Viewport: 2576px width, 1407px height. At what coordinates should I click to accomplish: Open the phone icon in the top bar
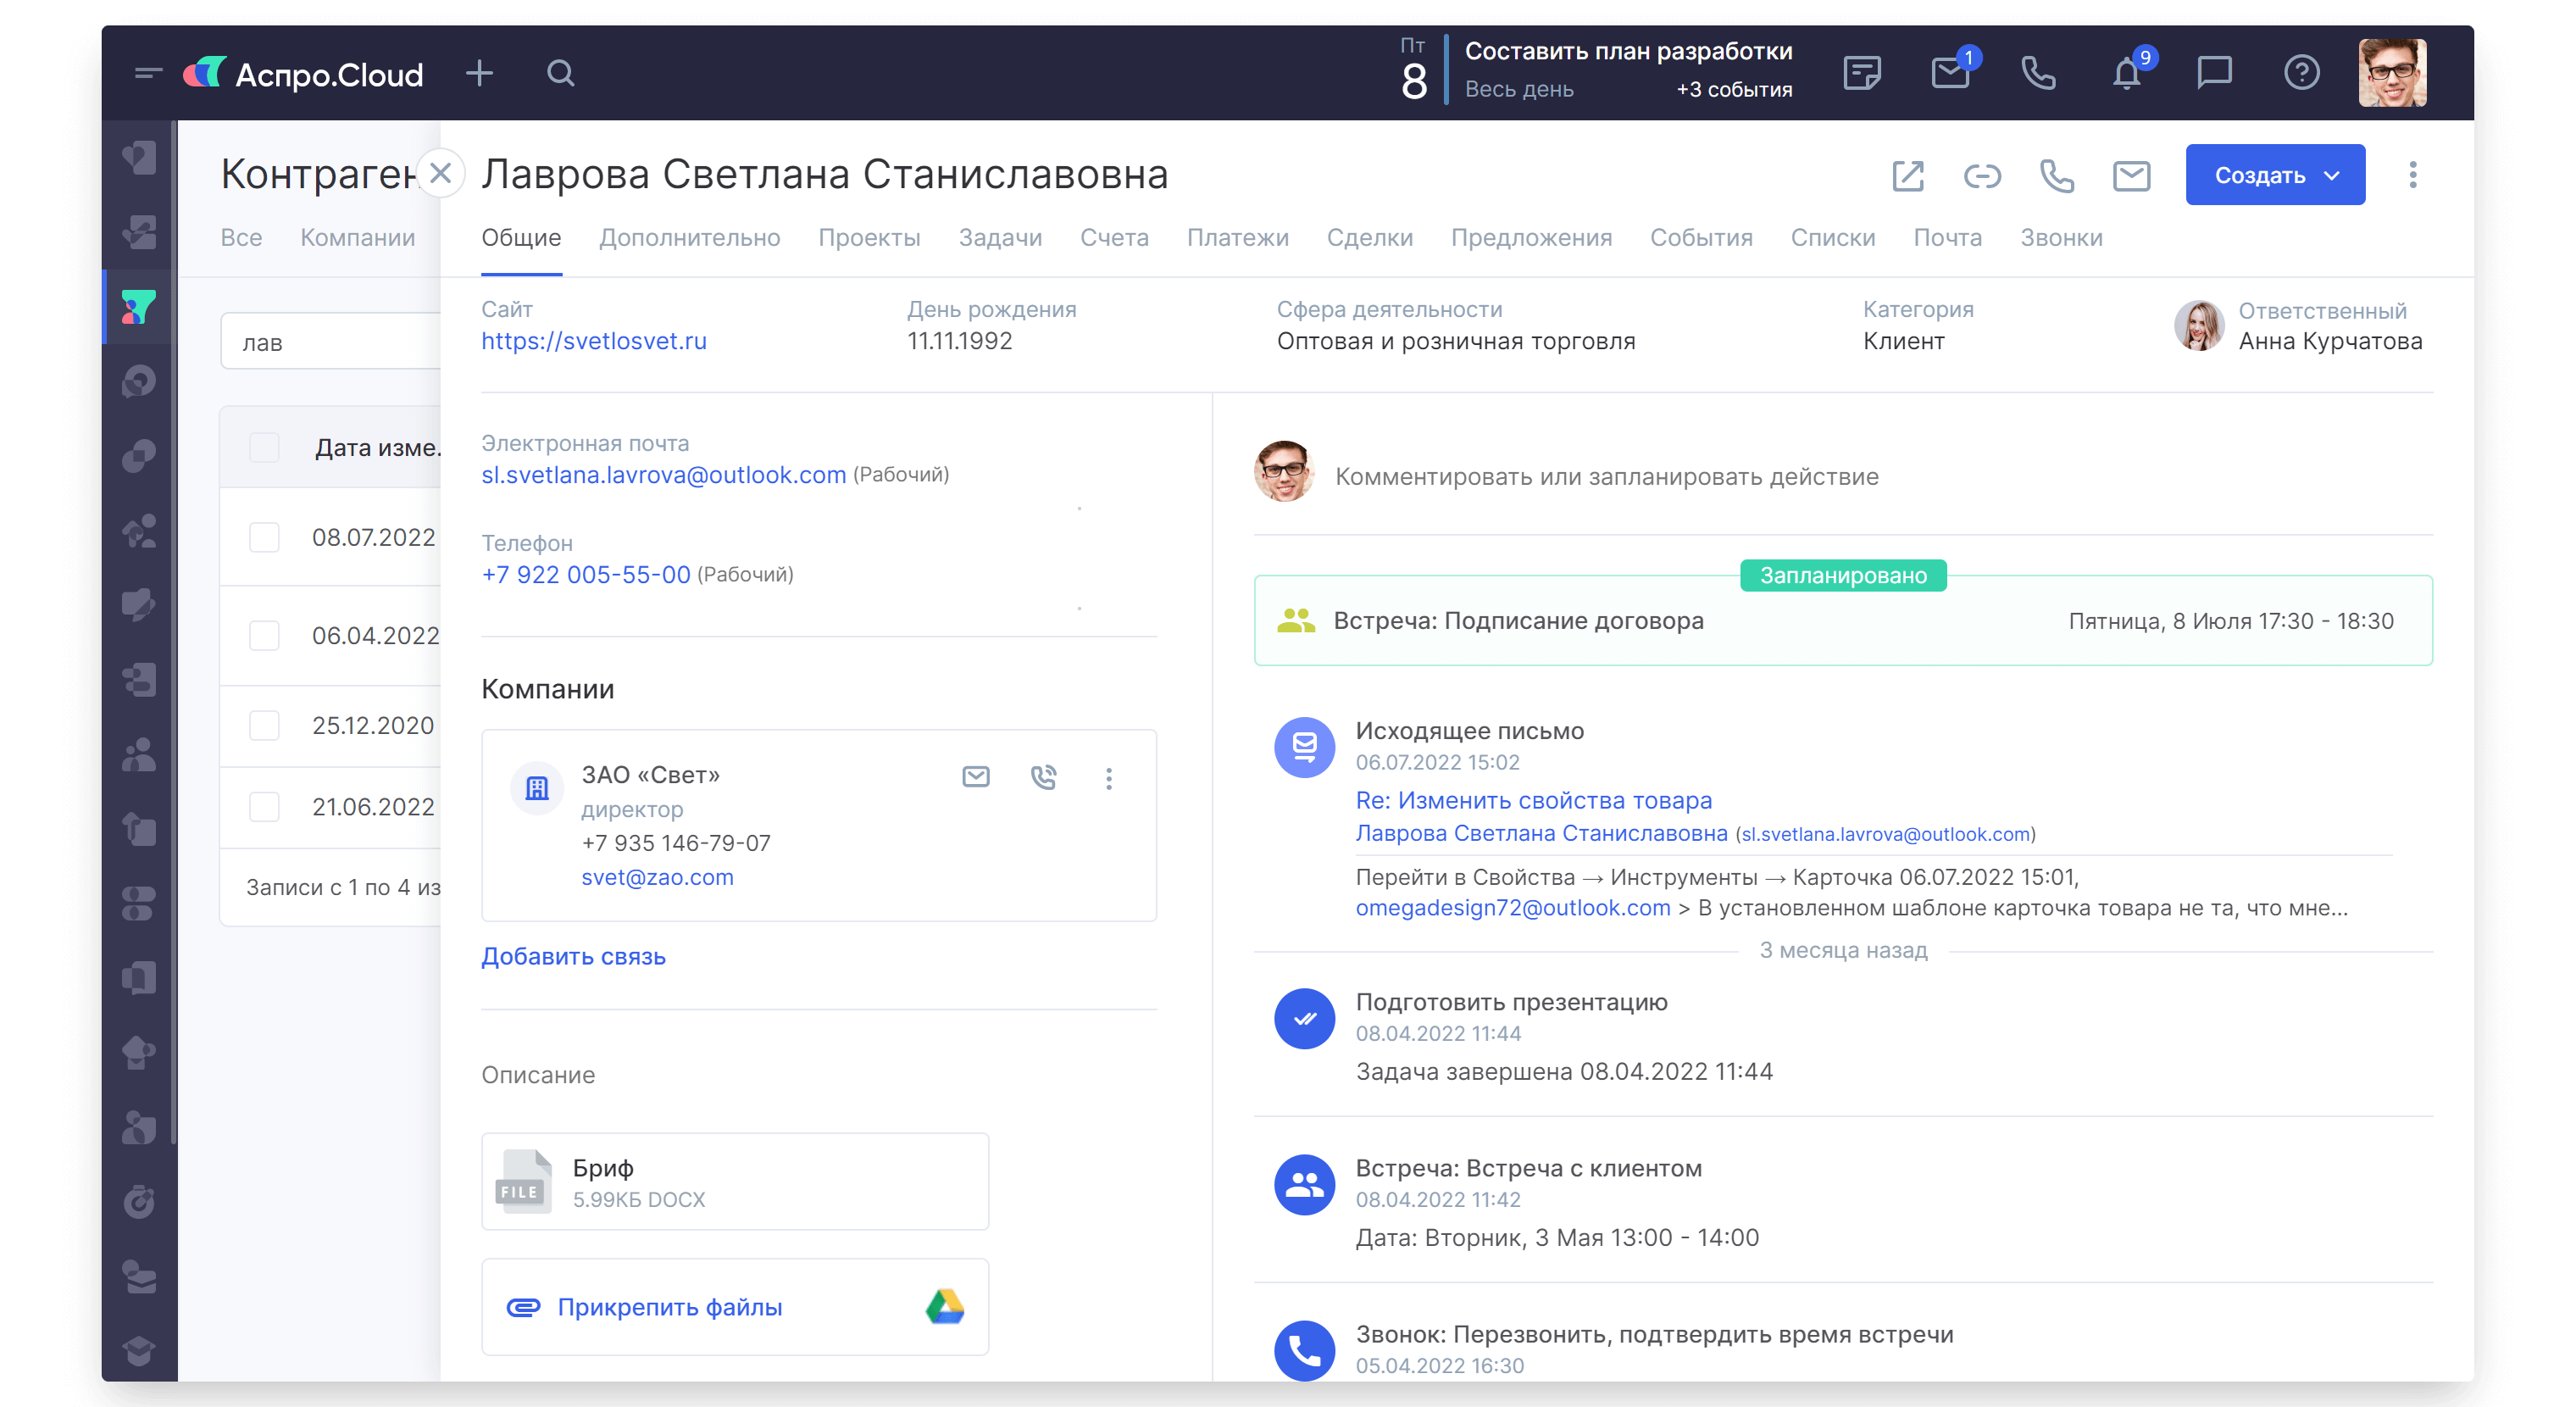2038,73
